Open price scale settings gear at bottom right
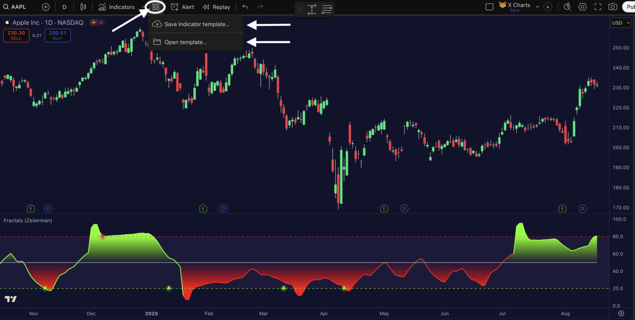635x320 pixels. pyautogui.click(x=621, y=313)
